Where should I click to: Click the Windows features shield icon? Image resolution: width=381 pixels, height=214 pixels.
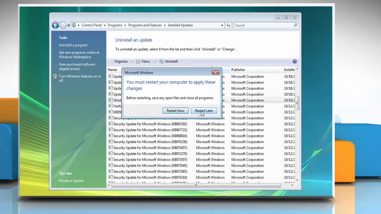point(55,76)
